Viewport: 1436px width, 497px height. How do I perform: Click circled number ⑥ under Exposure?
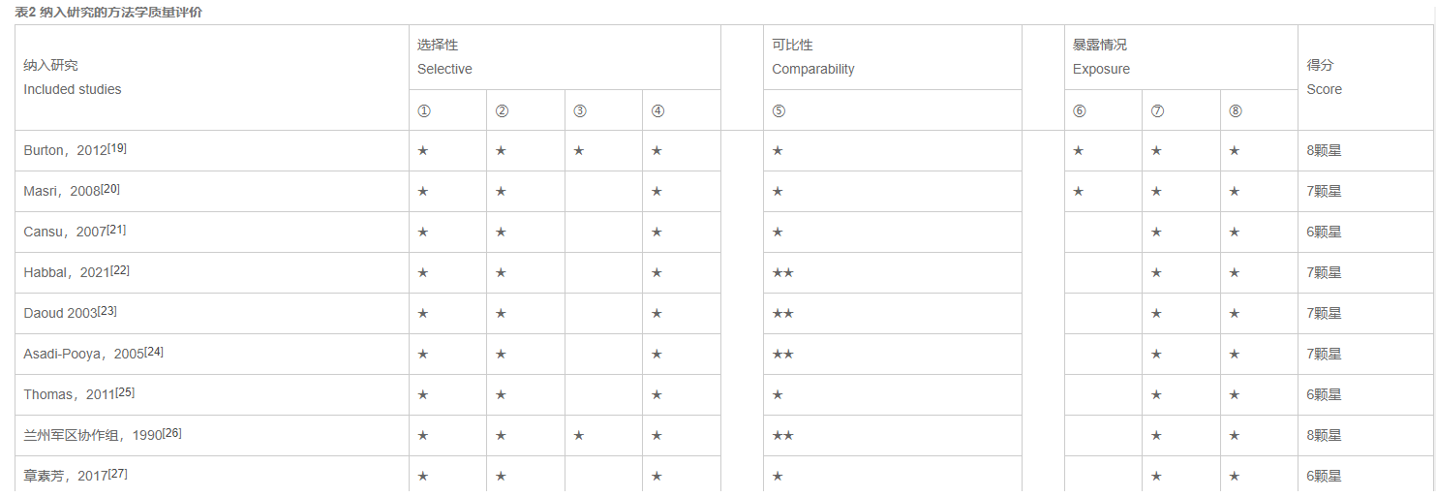click(1079, 110)
